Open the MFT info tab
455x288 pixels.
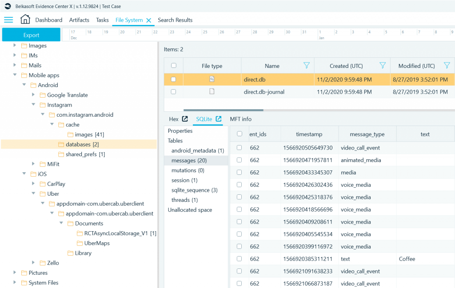[x=240, y=119]
